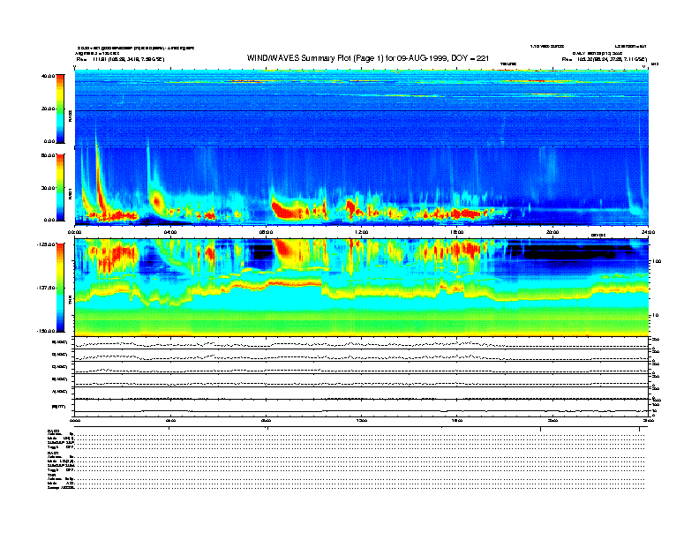Select the -125.00 label on TNR scale
699x540 pixels.
(x=46, y=244)
